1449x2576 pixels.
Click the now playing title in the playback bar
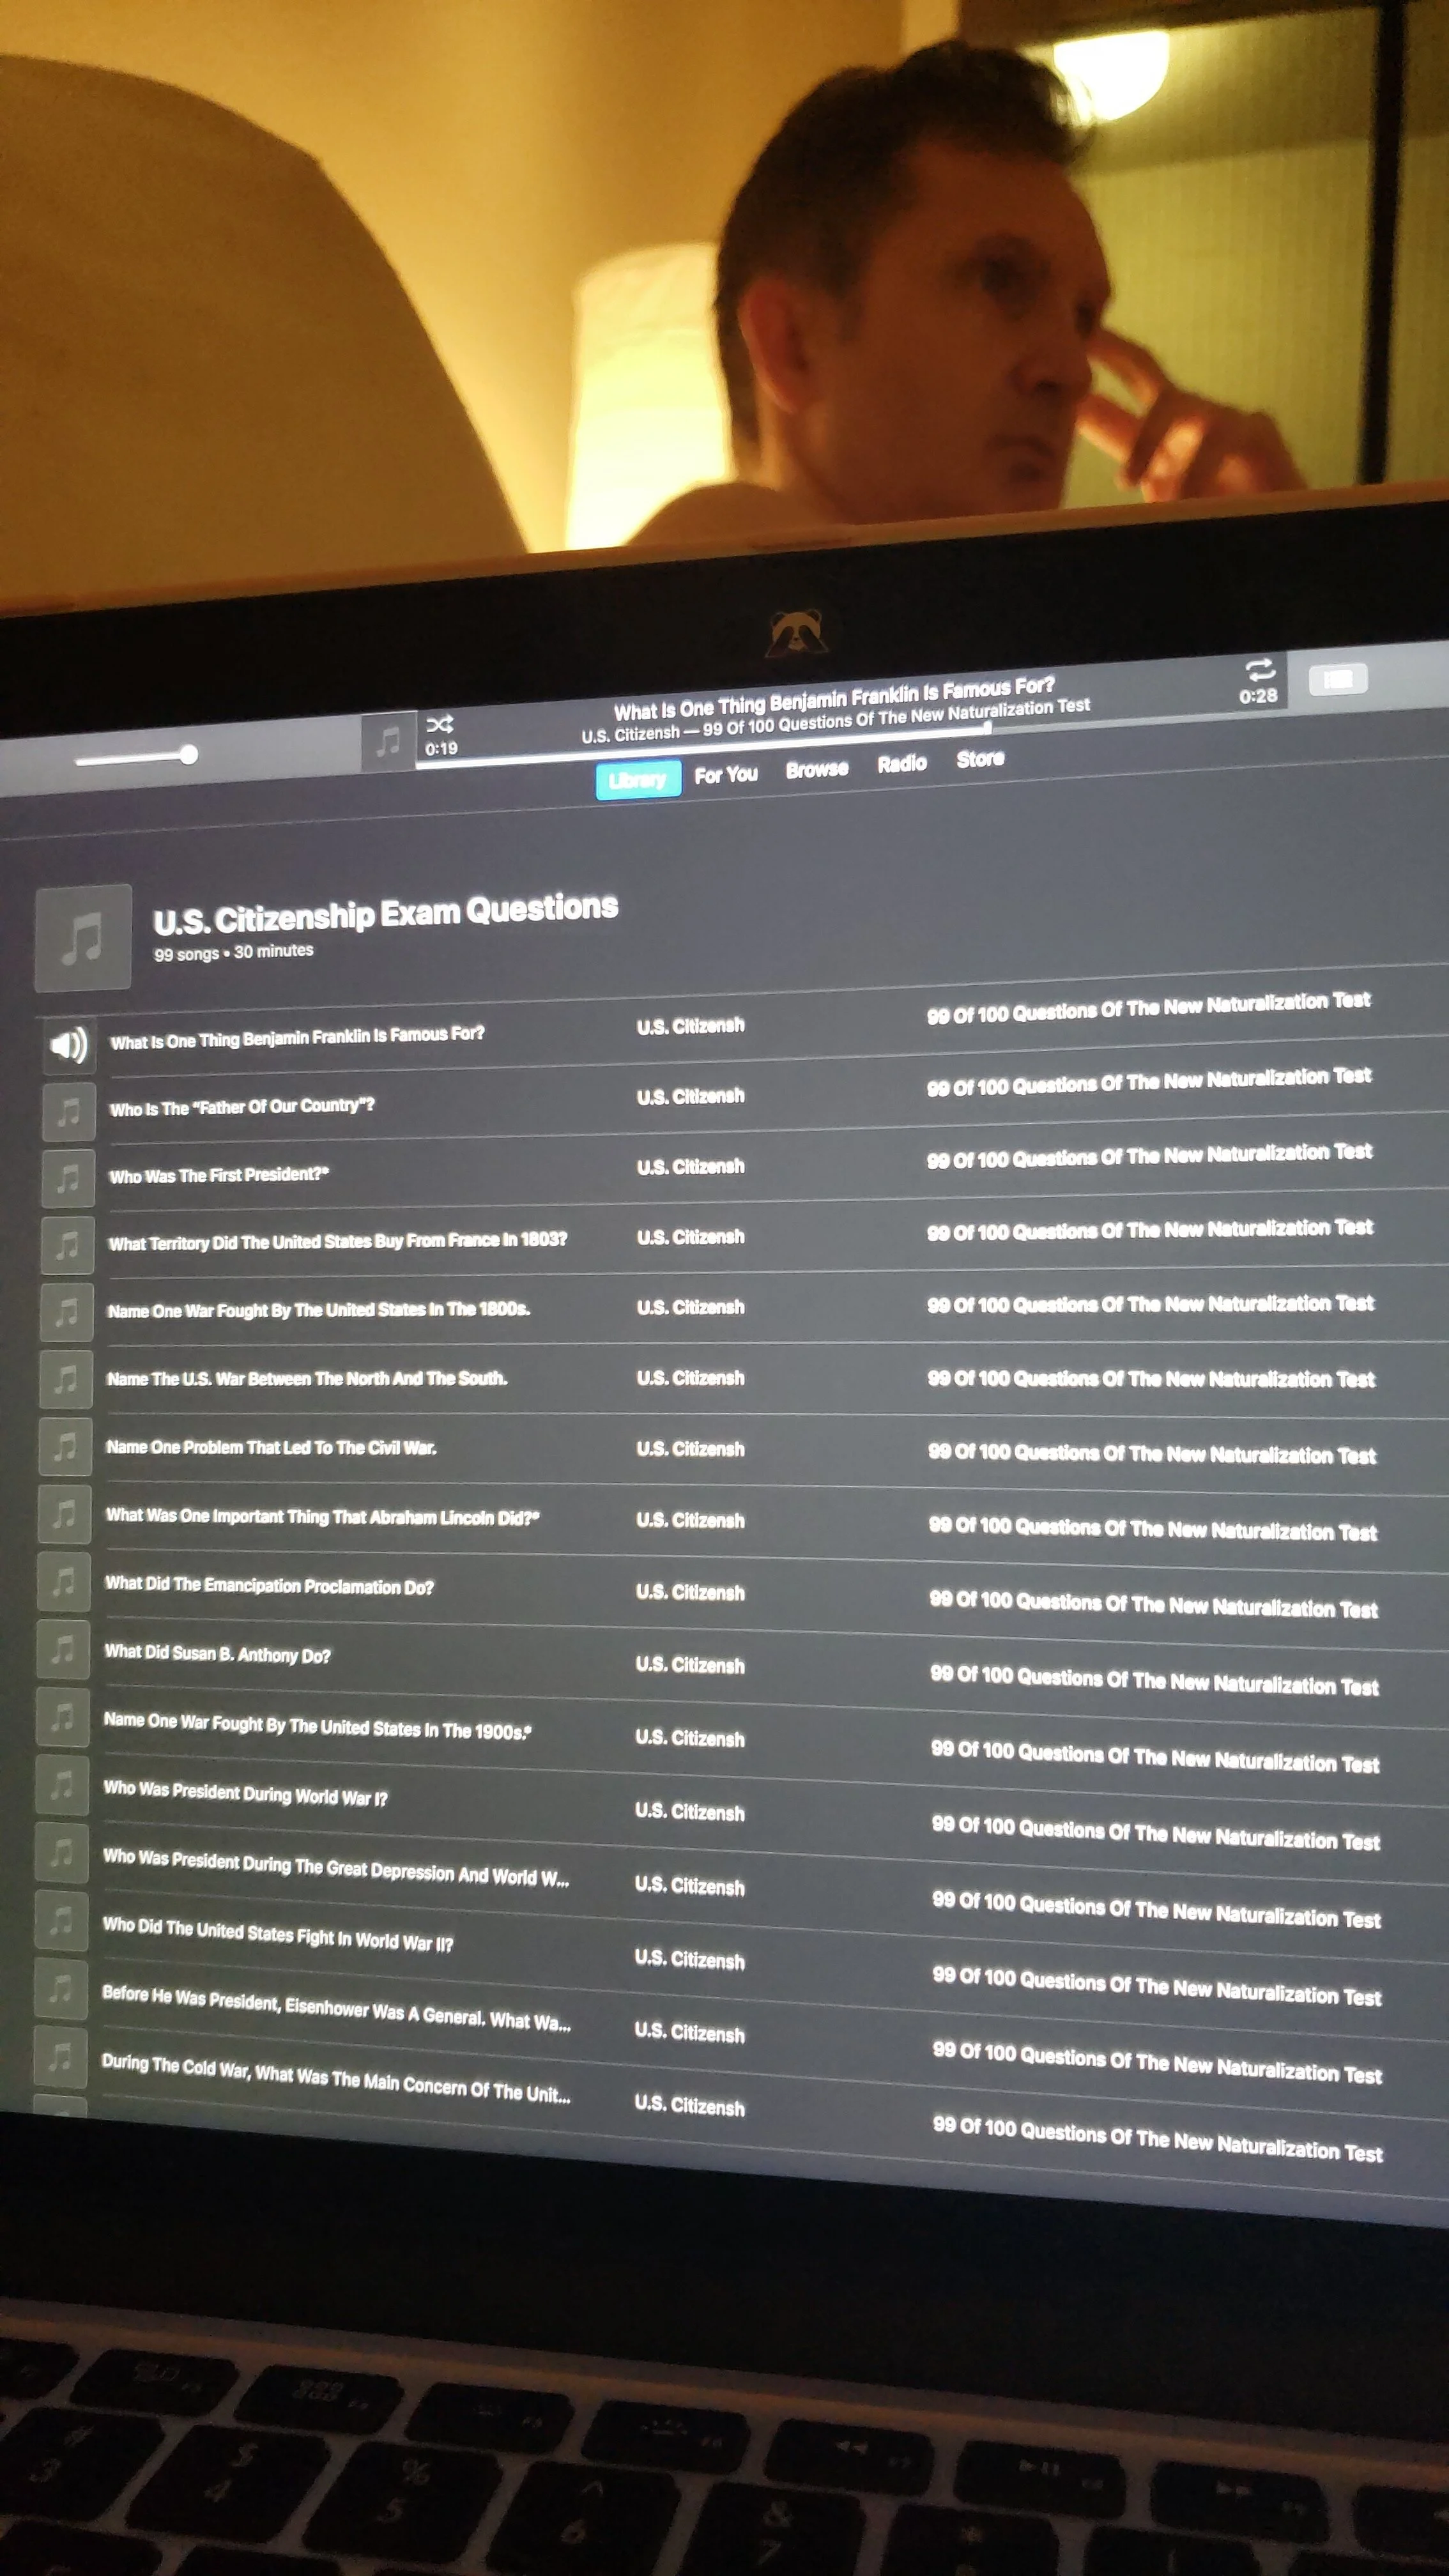point(833,698)
